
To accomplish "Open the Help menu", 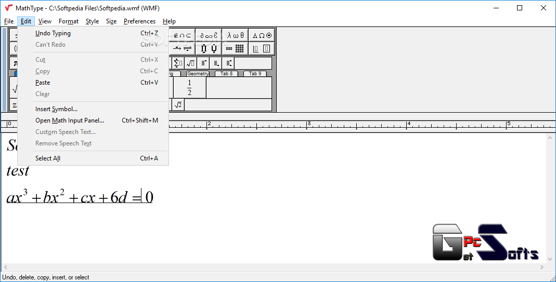I will click(x=169, y=21).
